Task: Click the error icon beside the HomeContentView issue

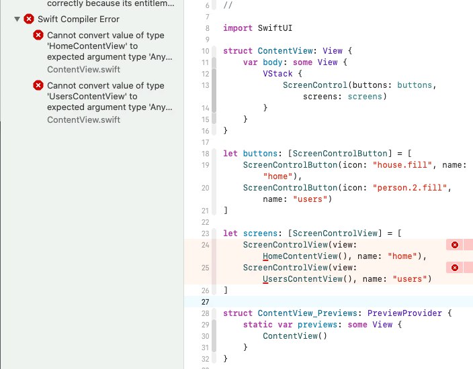Action: 38,36
